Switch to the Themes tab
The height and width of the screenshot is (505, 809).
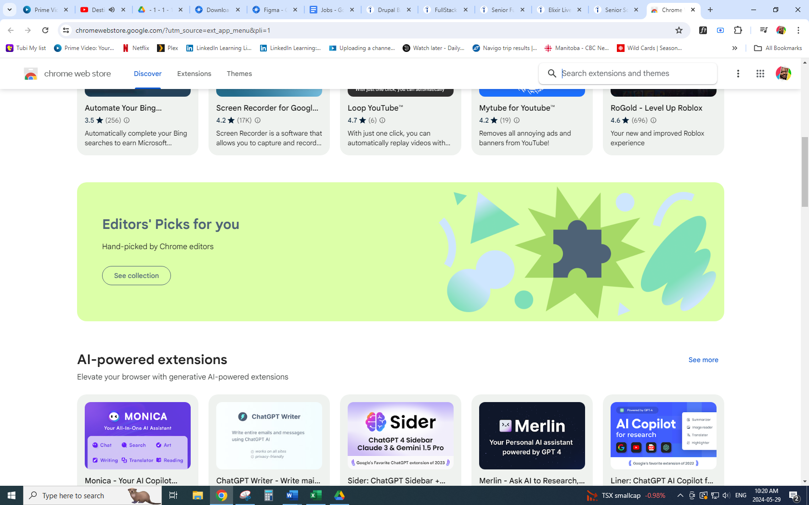[239, 74]
